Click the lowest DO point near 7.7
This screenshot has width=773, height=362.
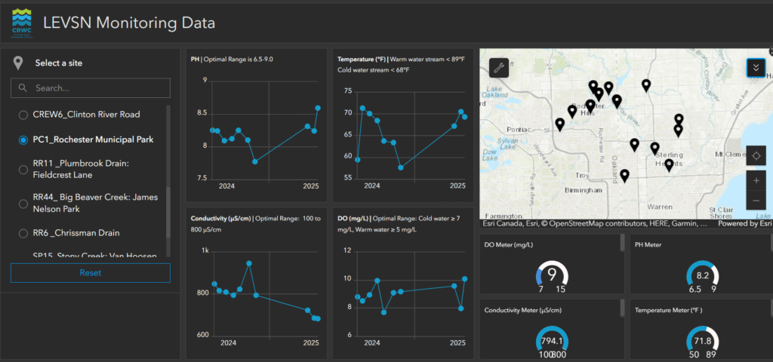tap(384, 312)
